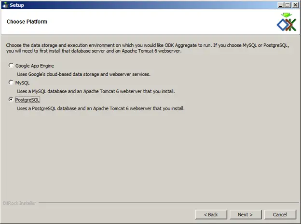
Task: Select the Google App Engine radio circle
Action: (x=11, y=65)
